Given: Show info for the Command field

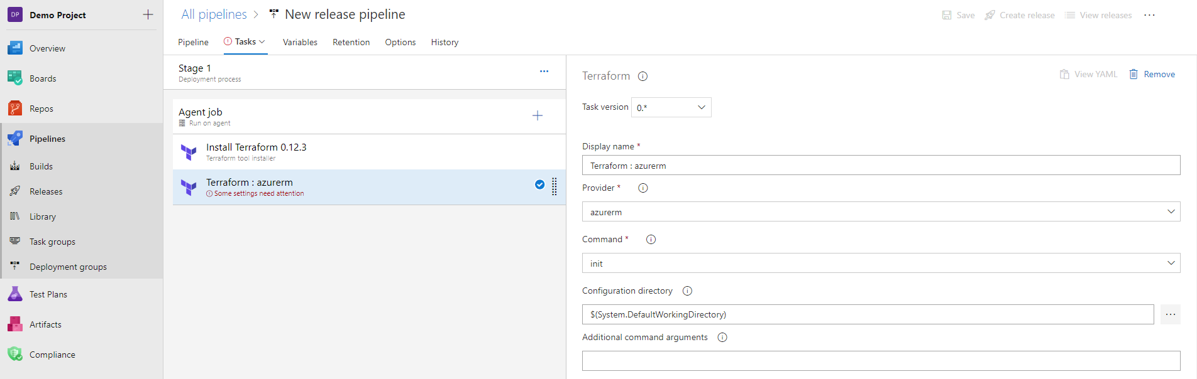Looking at the screenshot, I should 651,240.
